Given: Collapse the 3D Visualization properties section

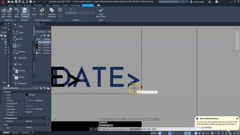Looking at the screenshot, I should (48, 118).
